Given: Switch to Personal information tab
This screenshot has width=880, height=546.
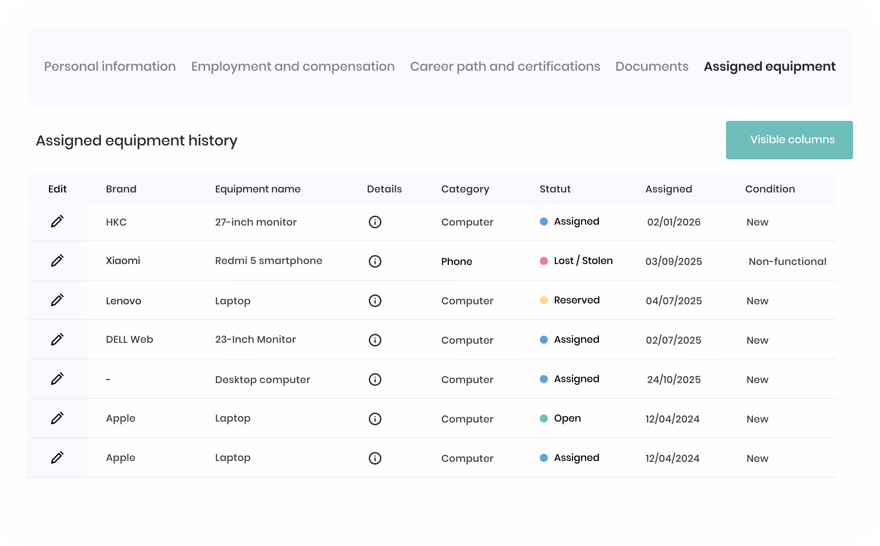Looking at the screenshot, I should (x=110, y=66).
